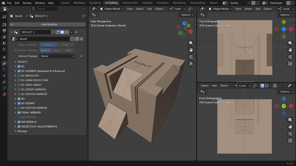This screenshot has height=166, width=296.
Task: Open the Tool properties tab in sidebar
Action: (4, 17)
